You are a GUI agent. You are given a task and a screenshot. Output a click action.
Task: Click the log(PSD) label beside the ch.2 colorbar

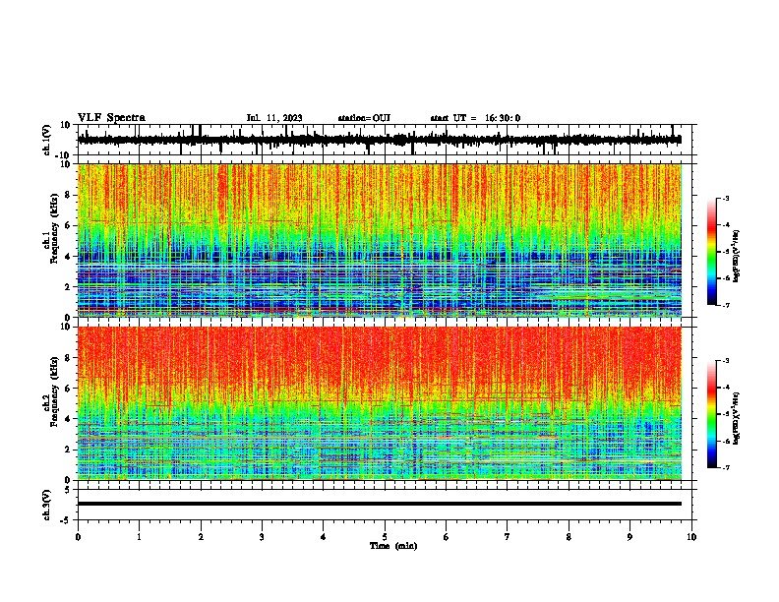coord(736,418)
